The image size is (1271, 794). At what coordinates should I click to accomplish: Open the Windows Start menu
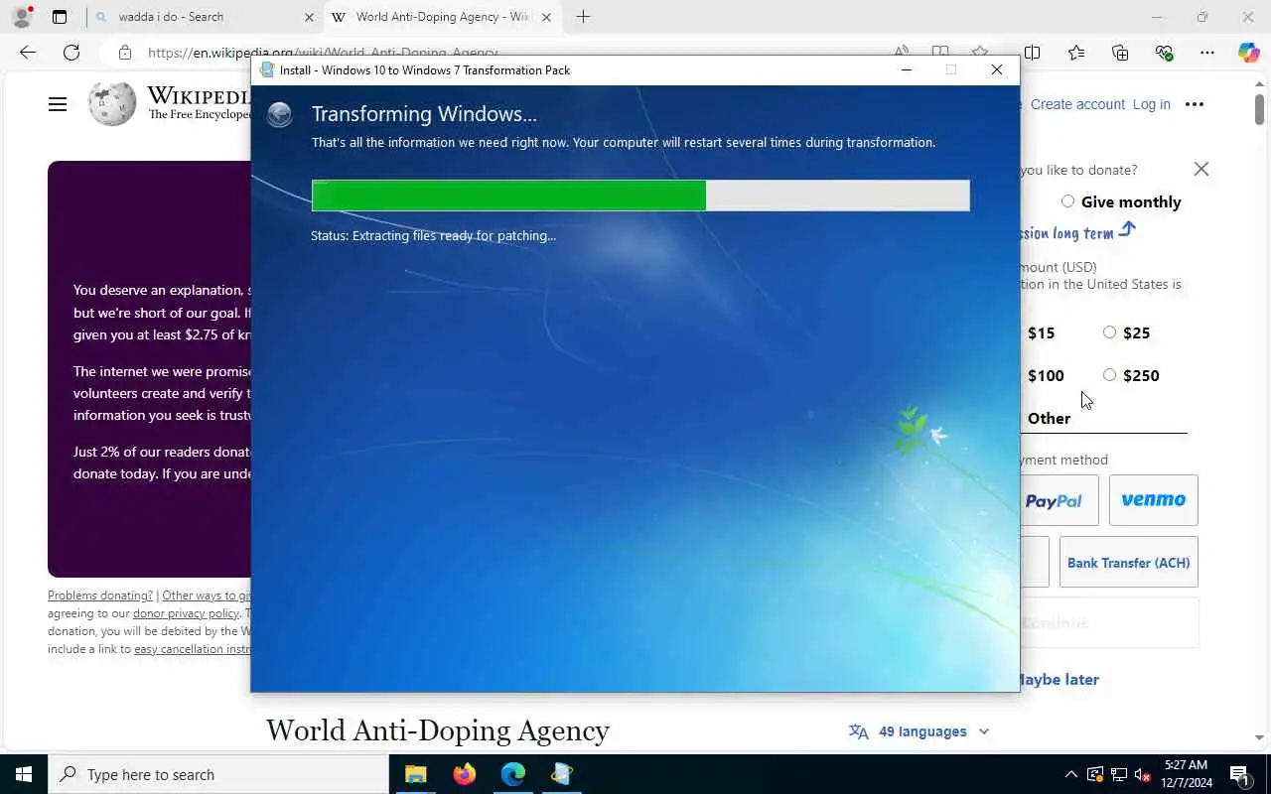pyautogui.click(x=24, y=774)
